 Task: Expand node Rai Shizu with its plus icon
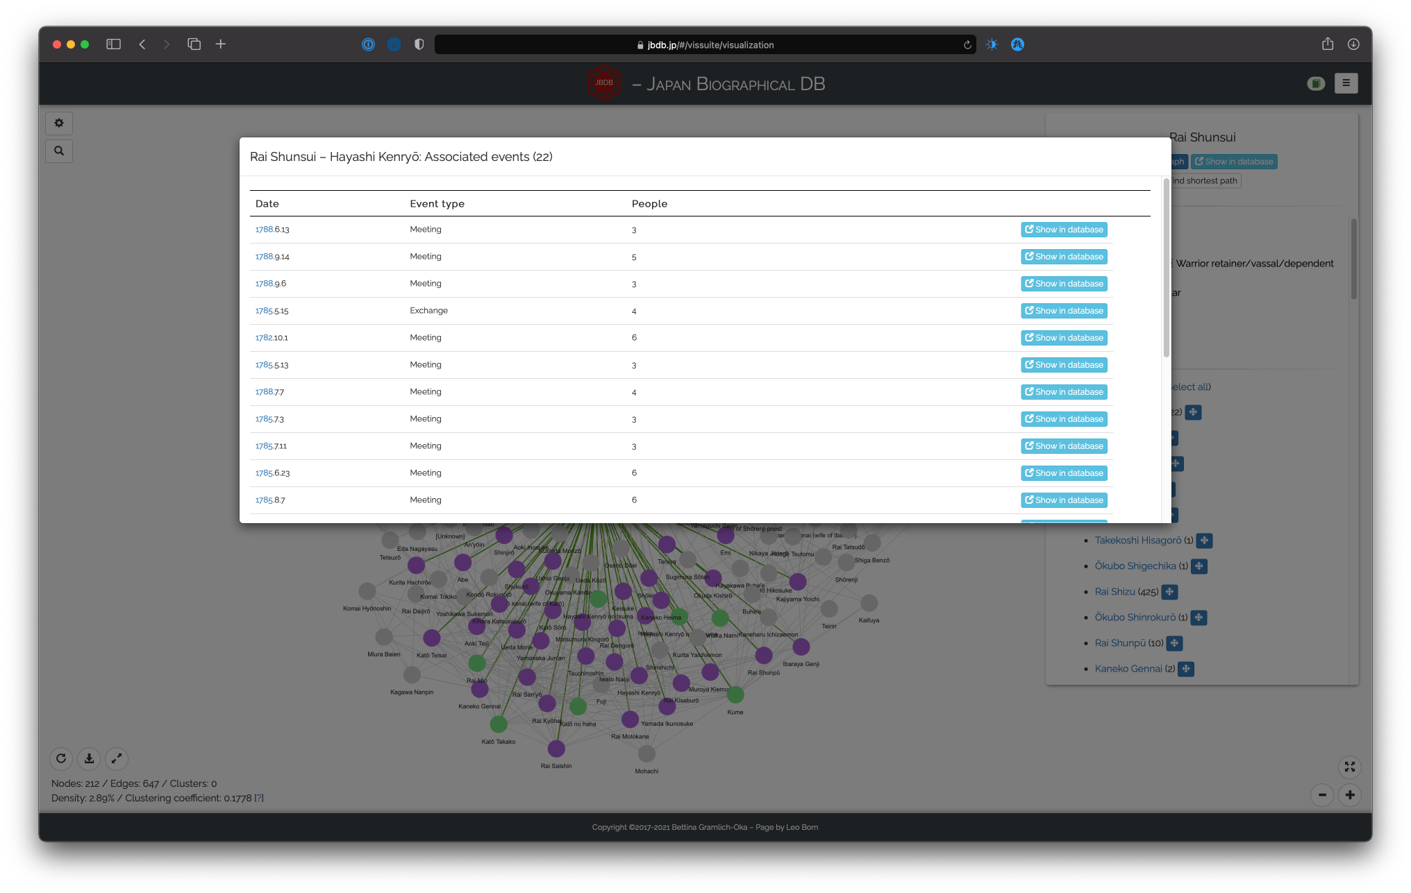(1170, 592)
